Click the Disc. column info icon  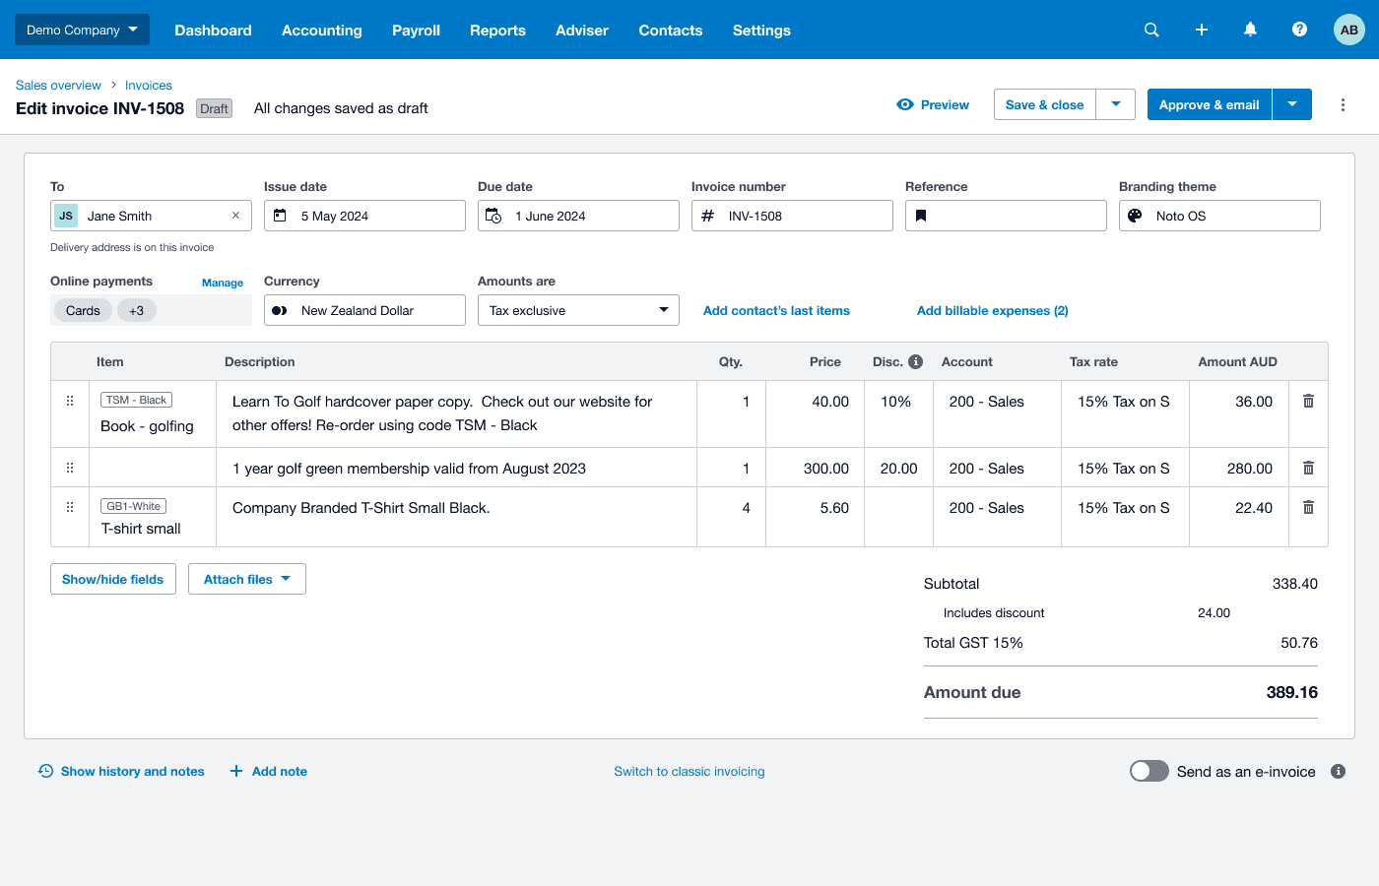tap(917, 361)
